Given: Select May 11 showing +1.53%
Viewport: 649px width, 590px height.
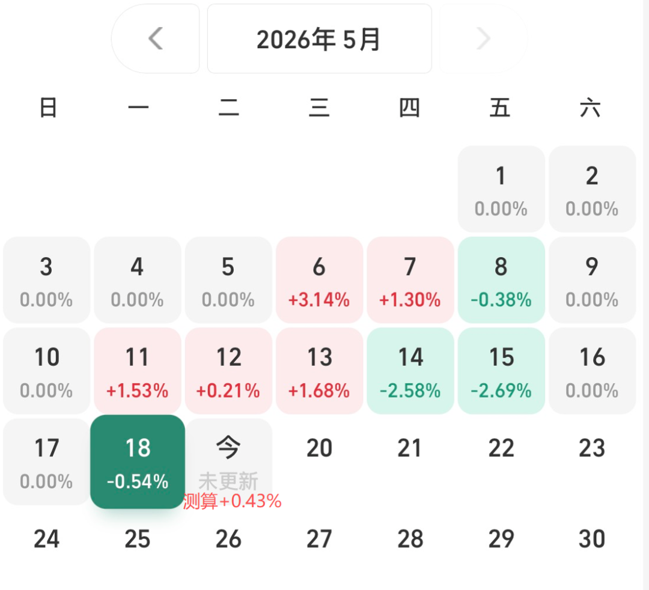Looking at the screenshot, I should click(x=138, y=371).
